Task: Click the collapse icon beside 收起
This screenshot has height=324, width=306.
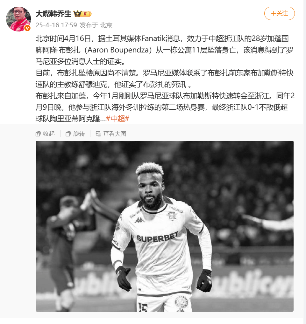Action: tap(38, 134)
